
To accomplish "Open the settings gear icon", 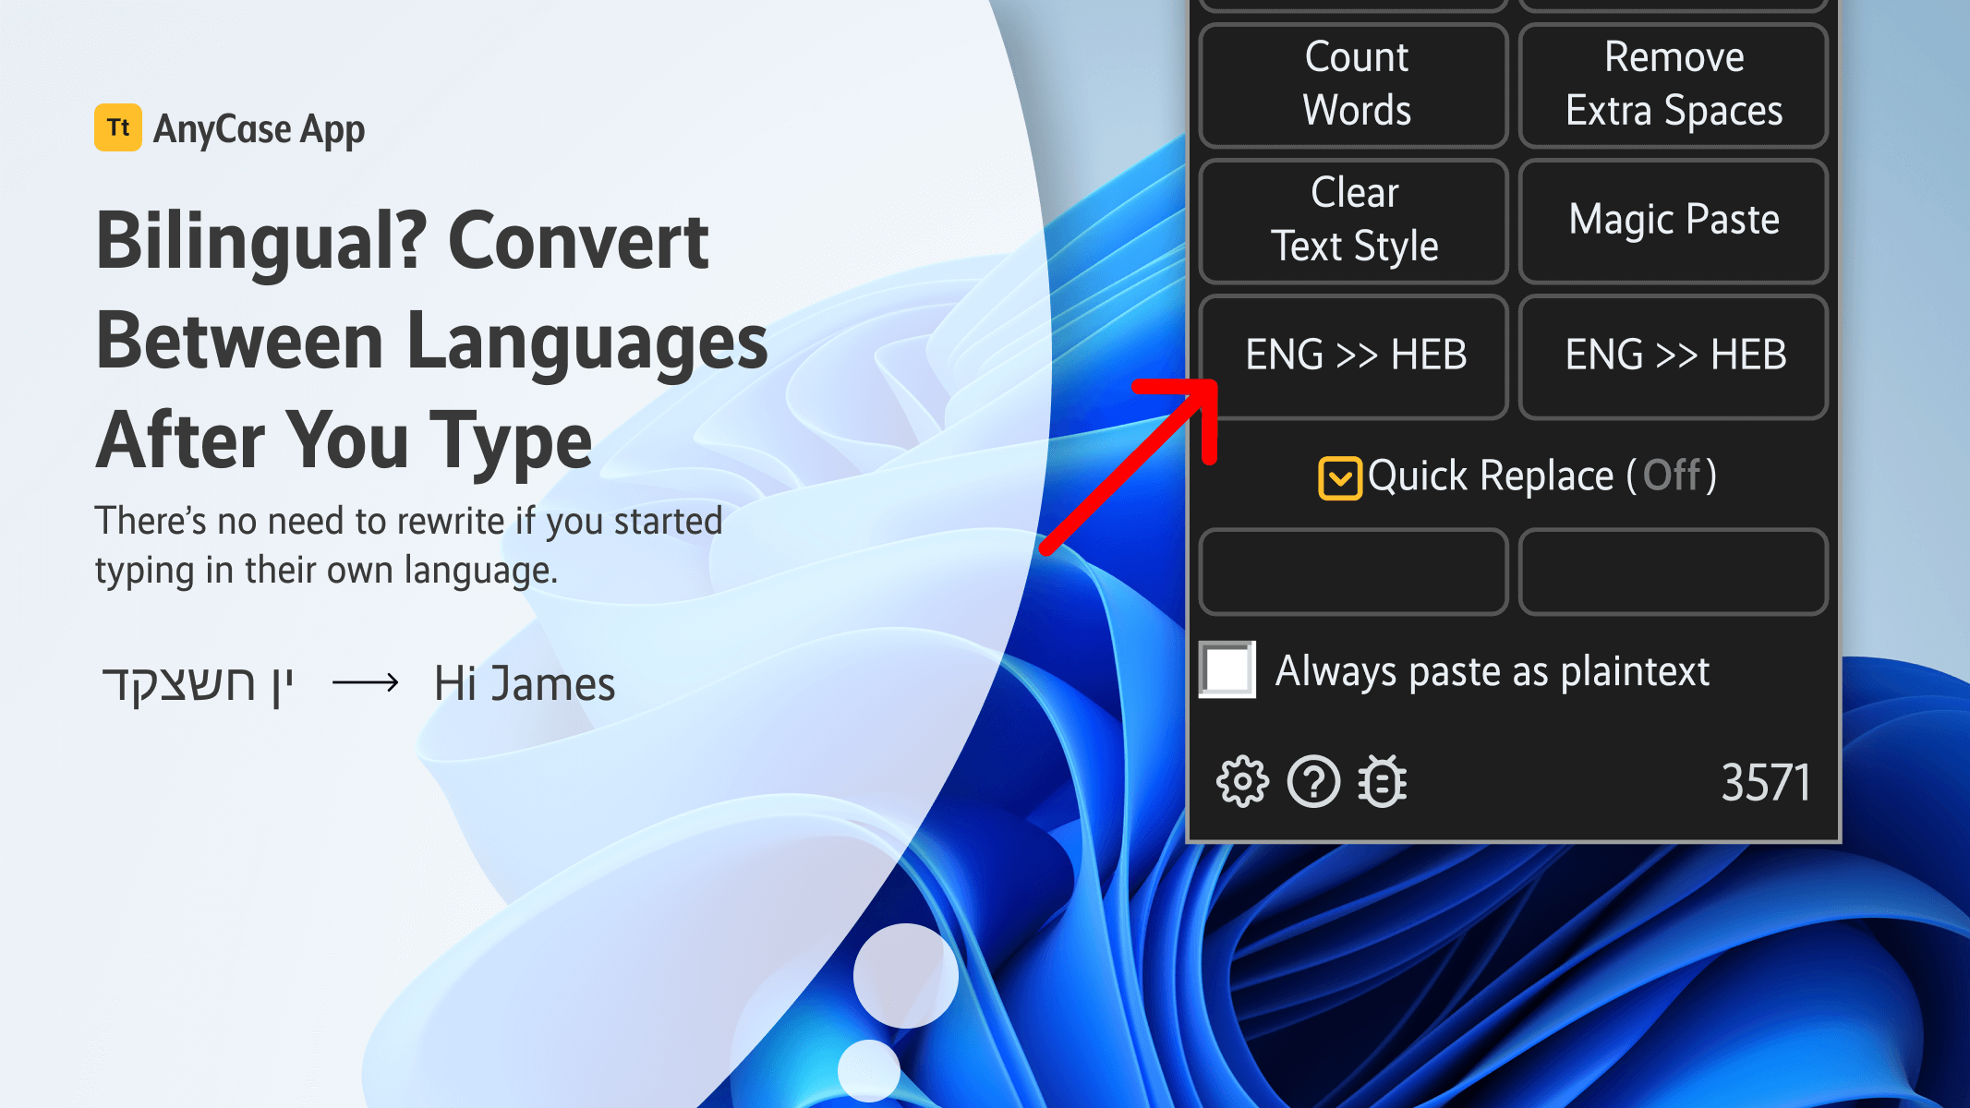I will click(x=1242, y=782).
